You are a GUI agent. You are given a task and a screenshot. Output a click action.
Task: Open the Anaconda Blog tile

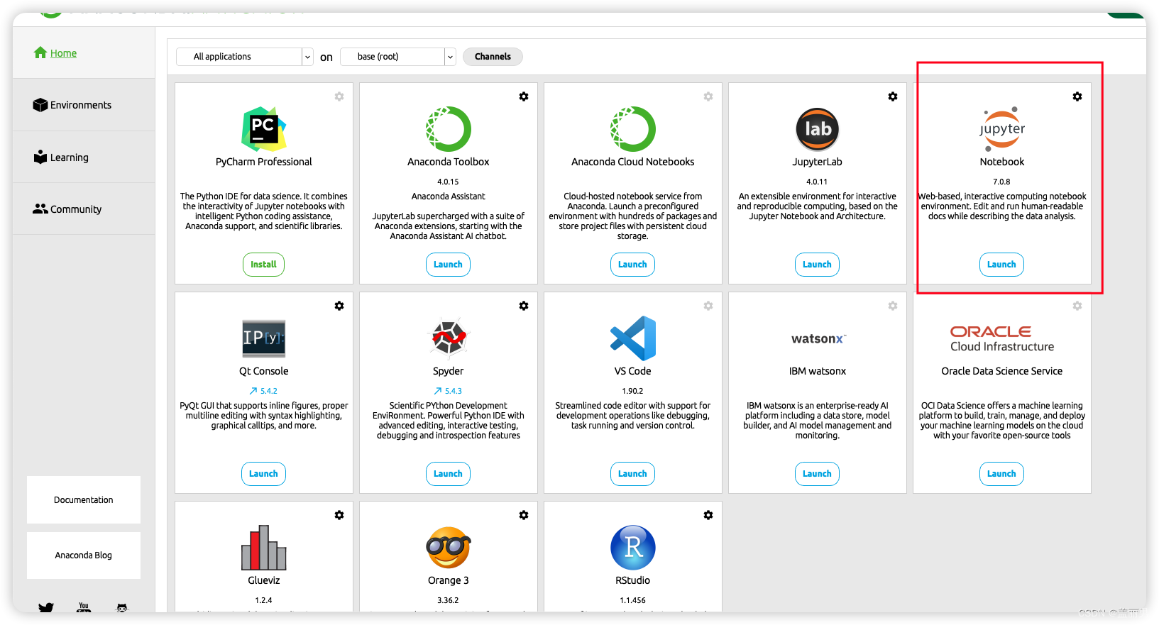pos(84,555)
